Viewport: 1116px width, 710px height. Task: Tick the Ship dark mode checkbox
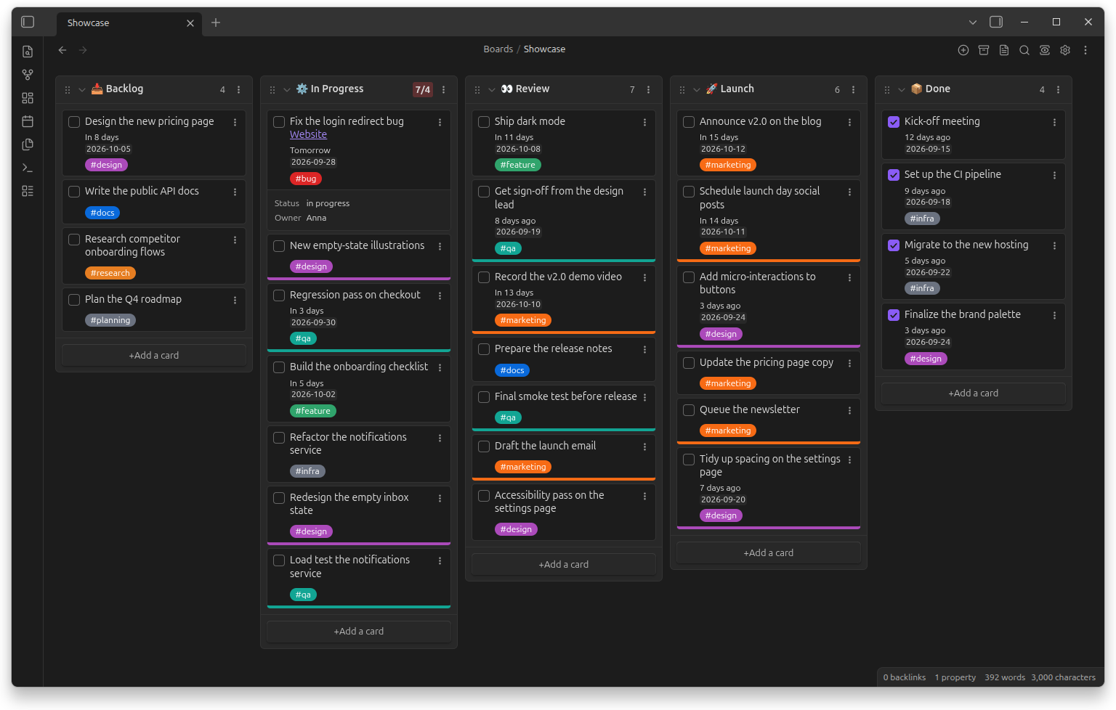click(x=484, y=122)
